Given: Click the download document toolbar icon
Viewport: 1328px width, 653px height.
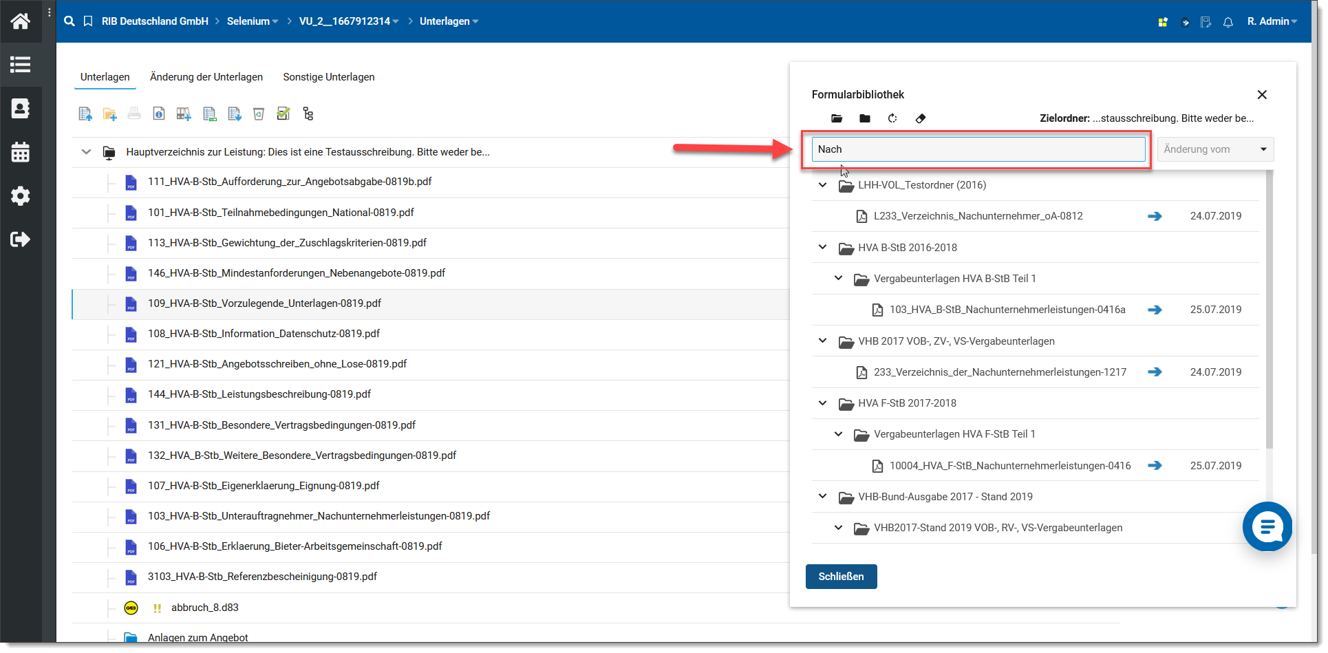Looking at the screenshot, I should point(234,114).
